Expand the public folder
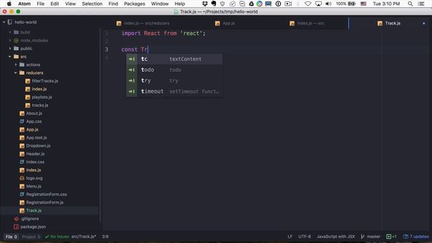The height and width of the screenshot is (243, 432). [10, 49]
